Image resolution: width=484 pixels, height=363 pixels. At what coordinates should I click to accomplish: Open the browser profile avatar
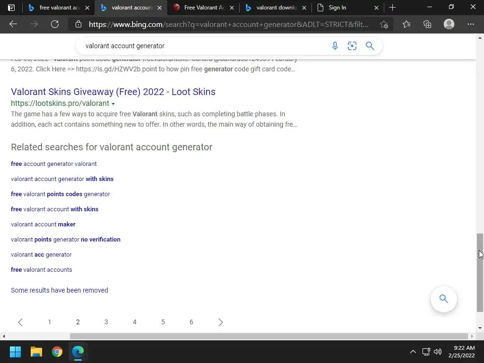pyautogui.click(x=449, y=24)
